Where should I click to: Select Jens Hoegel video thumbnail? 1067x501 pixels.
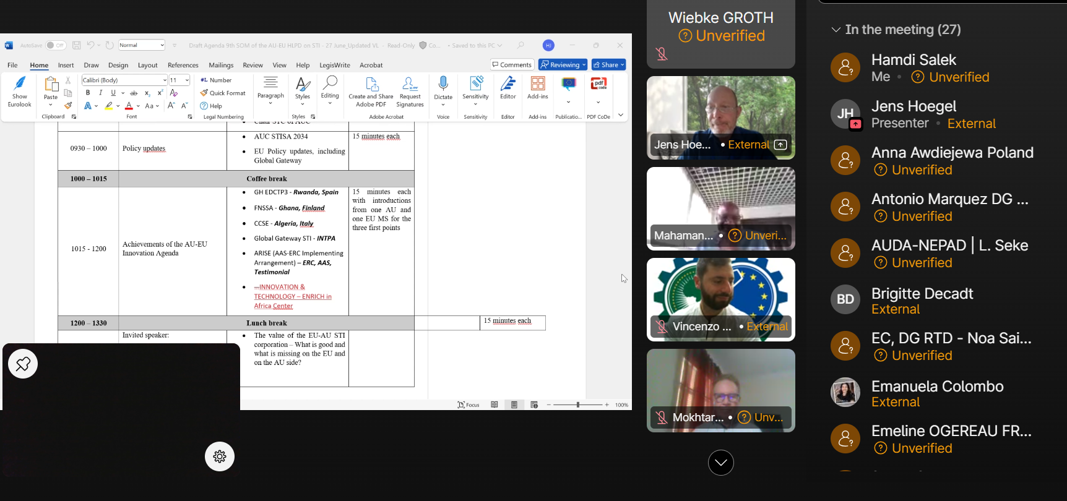pos(721,118)
